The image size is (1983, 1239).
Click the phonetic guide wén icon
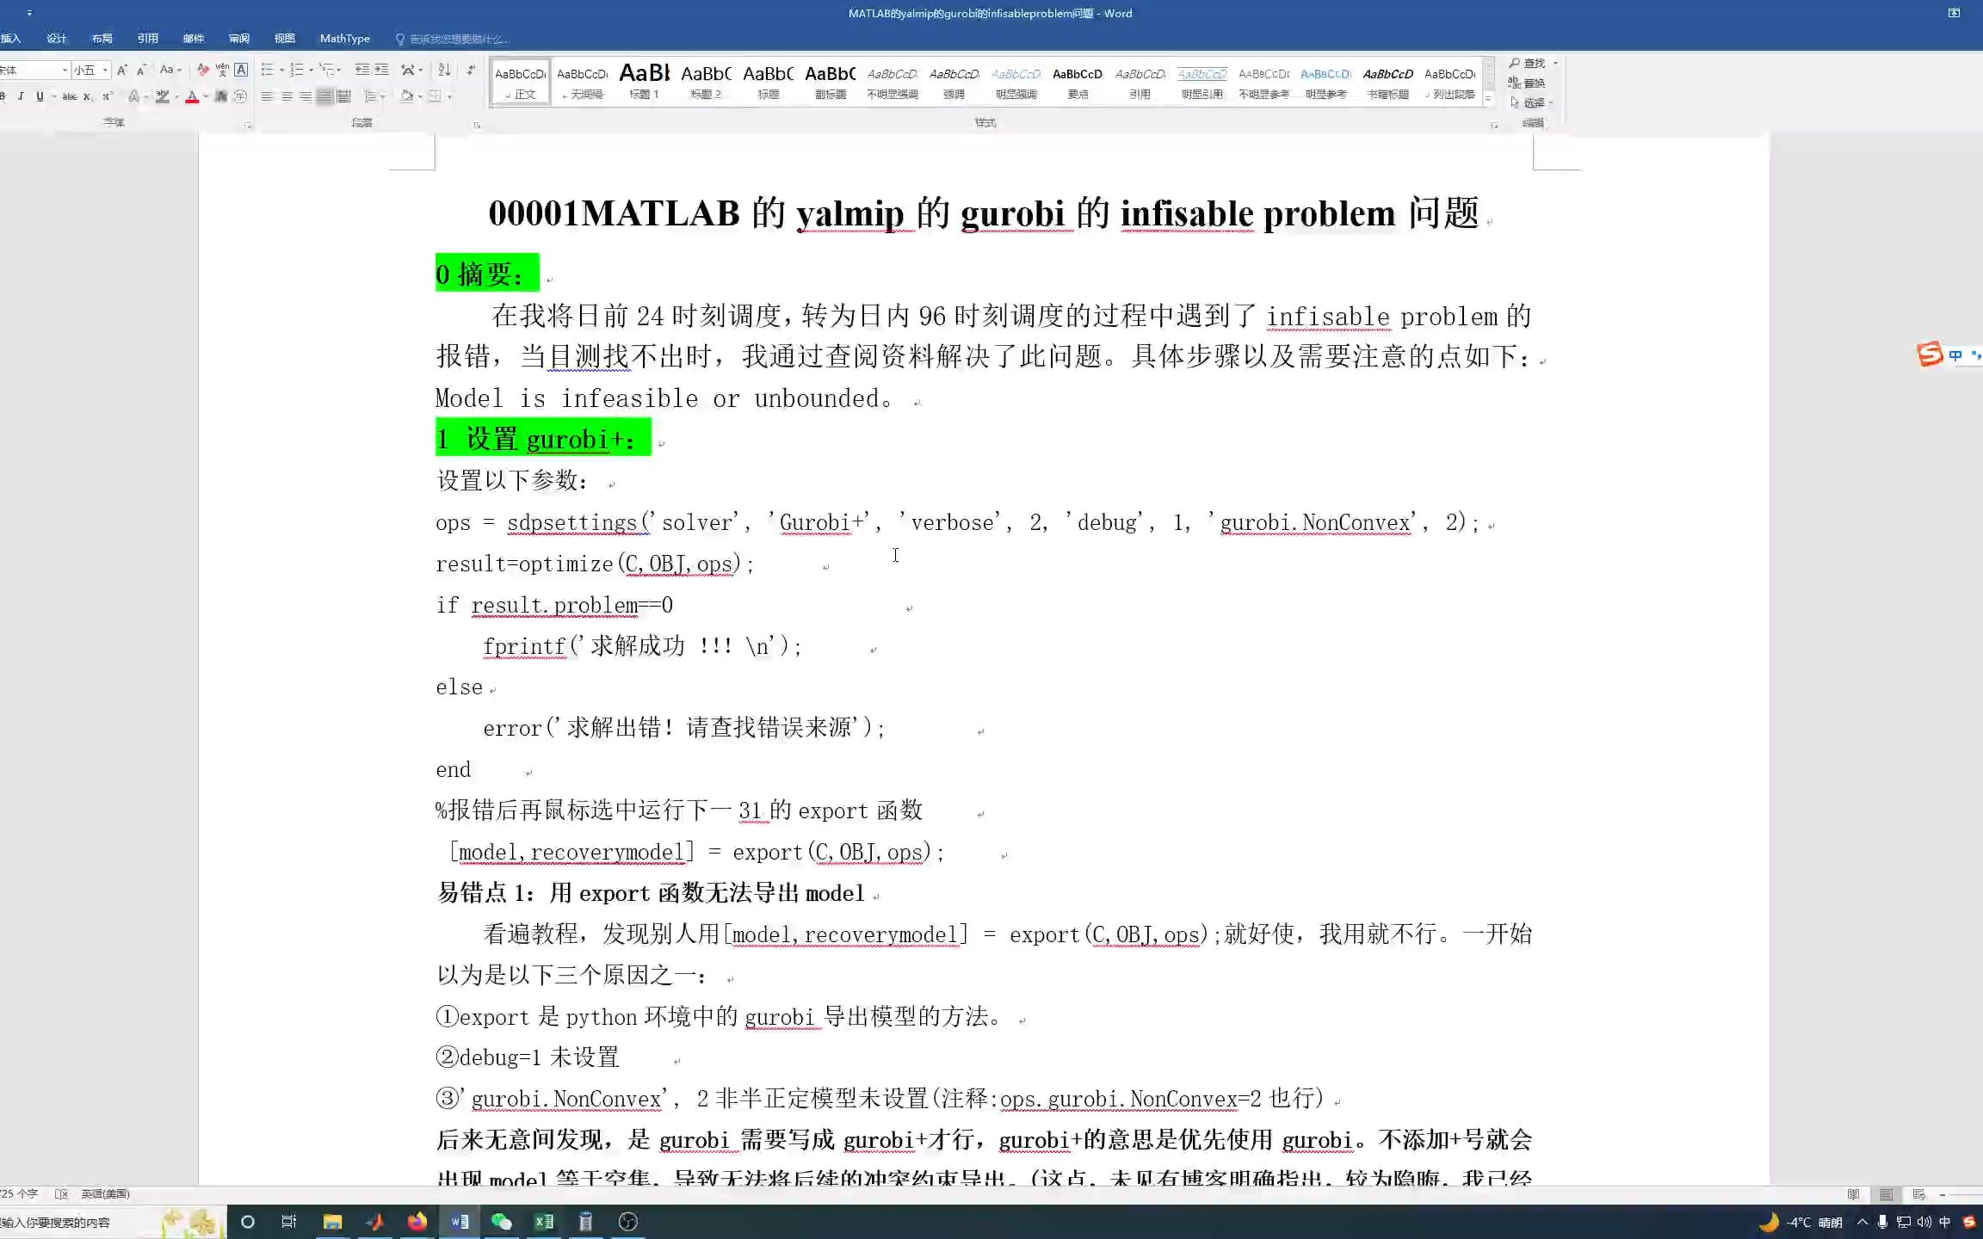coord(222,70)
